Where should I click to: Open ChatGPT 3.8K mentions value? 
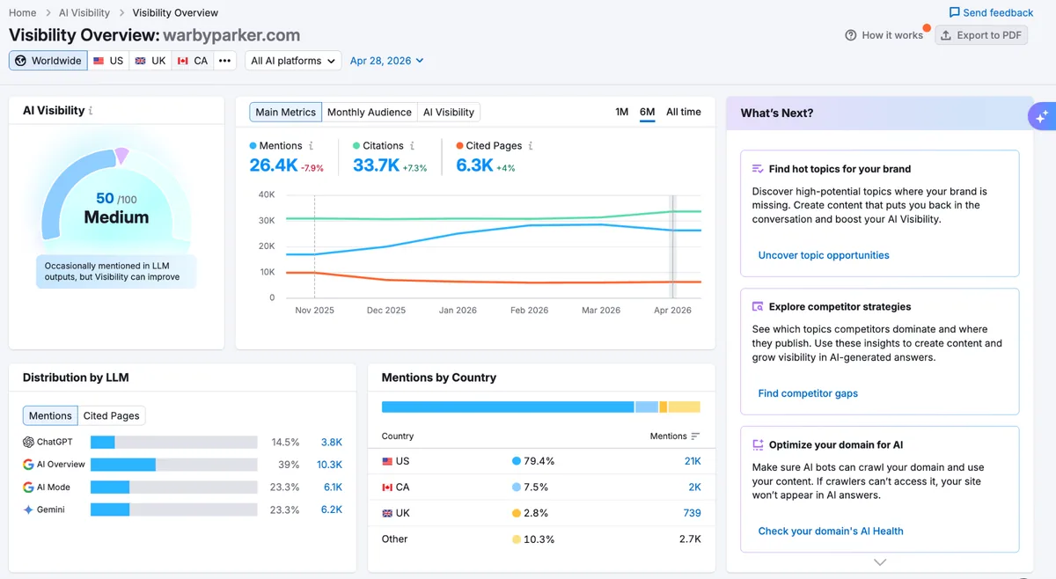click(332, 443)
